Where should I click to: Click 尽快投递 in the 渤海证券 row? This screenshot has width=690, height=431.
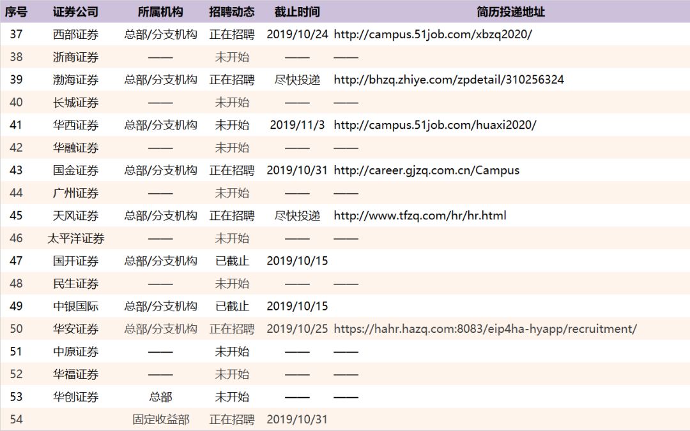click(297, 80)
